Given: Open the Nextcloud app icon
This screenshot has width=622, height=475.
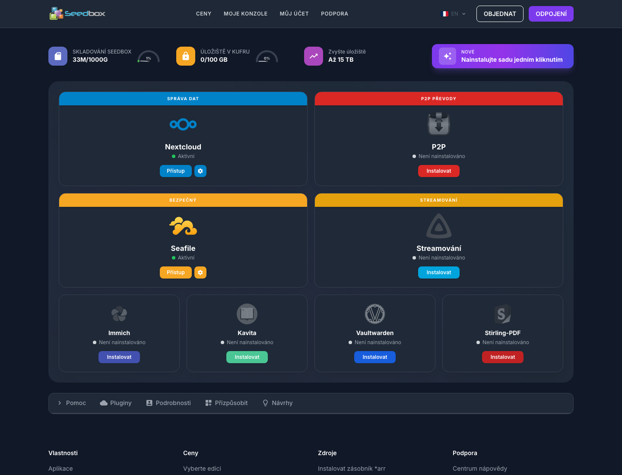Looking at the screenshot, I should tap(183, 124).
